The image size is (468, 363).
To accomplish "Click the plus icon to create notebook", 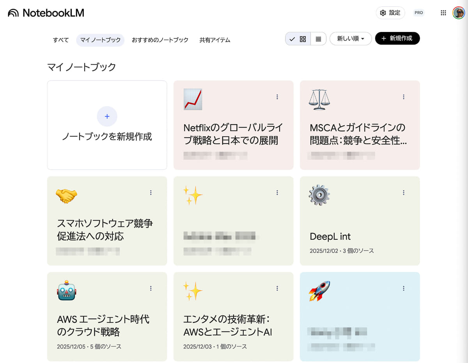I will 107,116.
